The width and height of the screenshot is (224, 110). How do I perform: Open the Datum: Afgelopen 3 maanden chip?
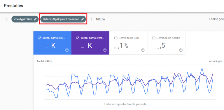click(x=63, y=19)
